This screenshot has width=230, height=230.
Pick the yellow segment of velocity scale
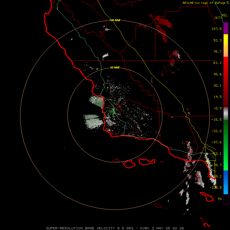(x=226, y=45)
